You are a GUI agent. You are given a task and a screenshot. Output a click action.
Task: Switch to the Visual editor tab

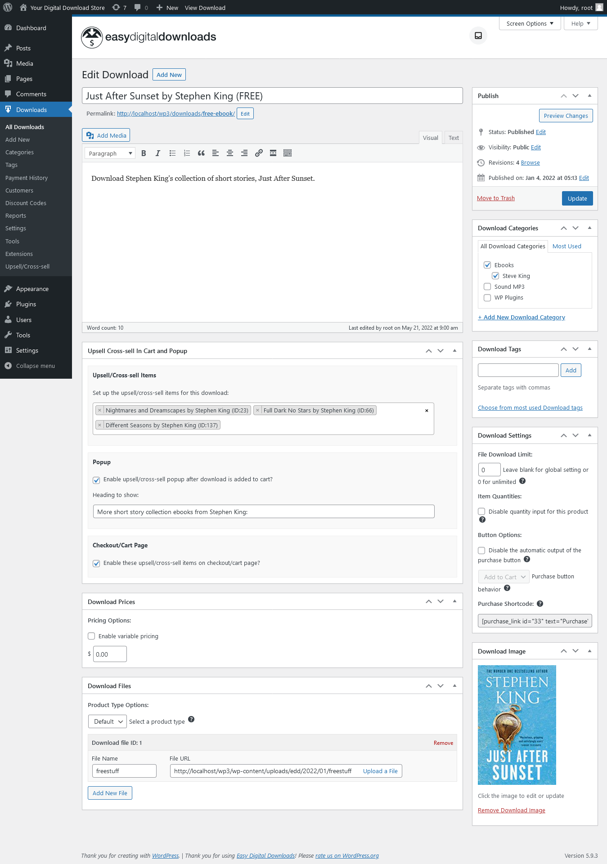pyautogui.click(x=430, y=138)
